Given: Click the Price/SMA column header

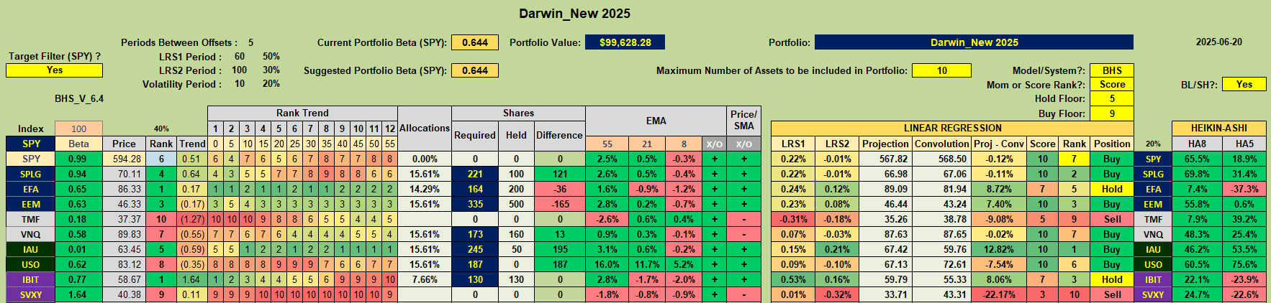Looking at the screenshot, I should coord(743,121).
